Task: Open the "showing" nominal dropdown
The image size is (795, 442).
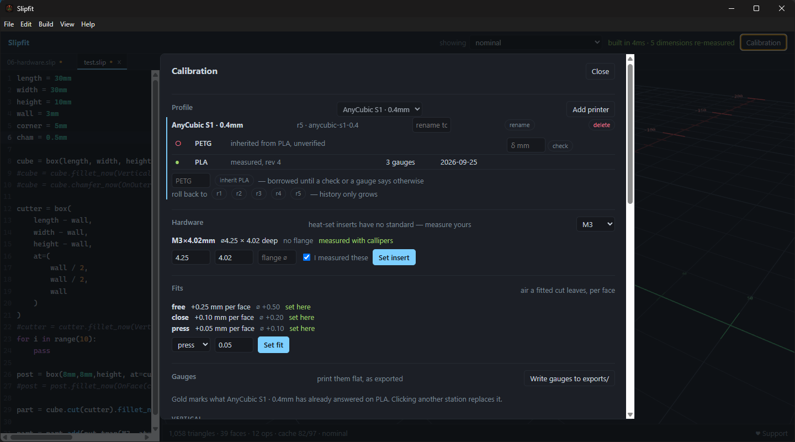Action: click(x=536, y=43)
